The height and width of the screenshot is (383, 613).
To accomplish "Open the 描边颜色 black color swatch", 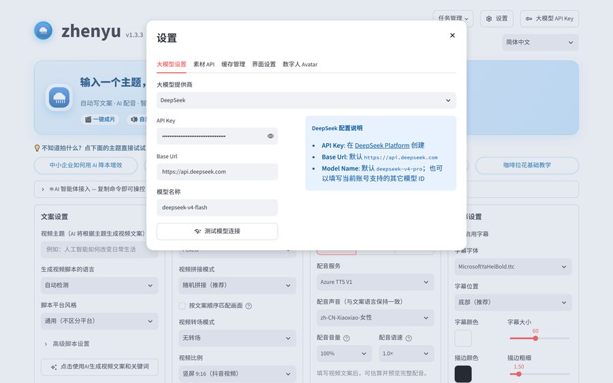I will coord(463,374).
